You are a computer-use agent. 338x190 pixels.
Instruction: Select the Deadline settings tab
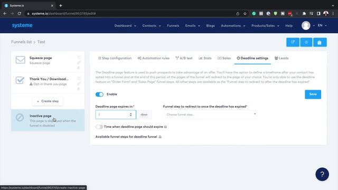(252, 58)
